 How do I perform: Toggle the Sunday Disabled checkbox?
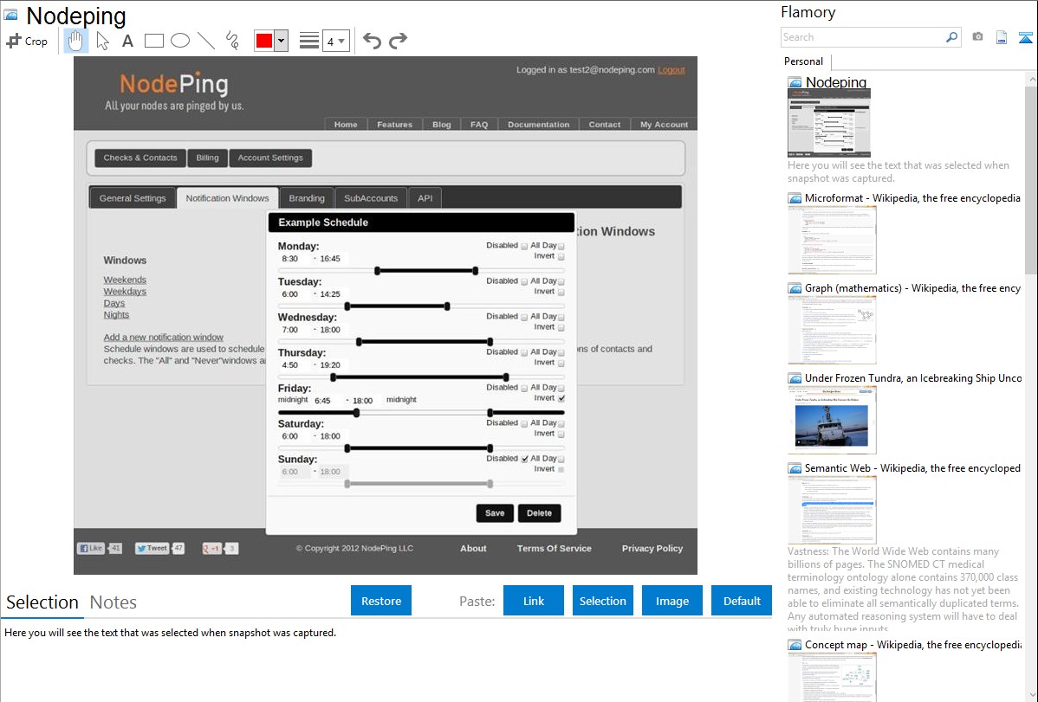[x=524, y=459]
